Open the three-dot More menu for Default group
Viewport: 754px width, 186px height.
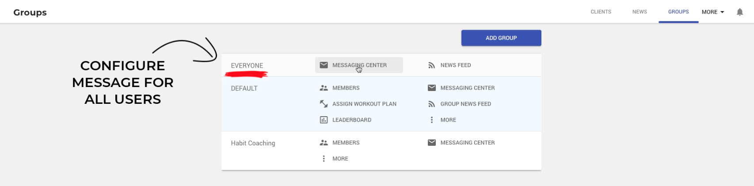(431, 120)
